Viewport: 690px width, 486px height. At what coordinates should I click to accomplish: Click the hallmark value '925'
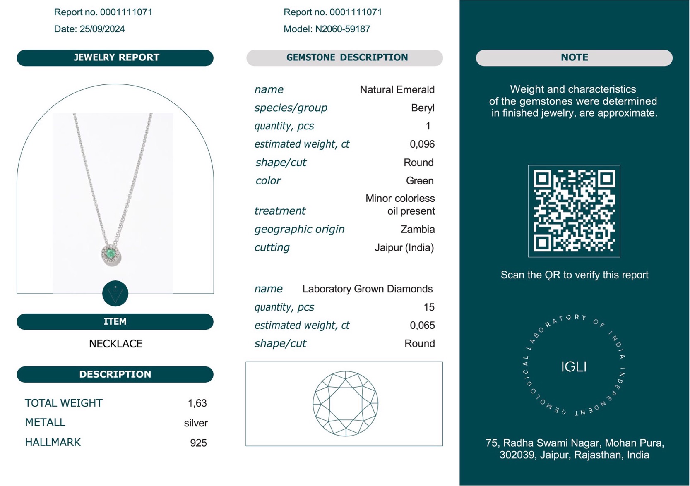point(198,443)
